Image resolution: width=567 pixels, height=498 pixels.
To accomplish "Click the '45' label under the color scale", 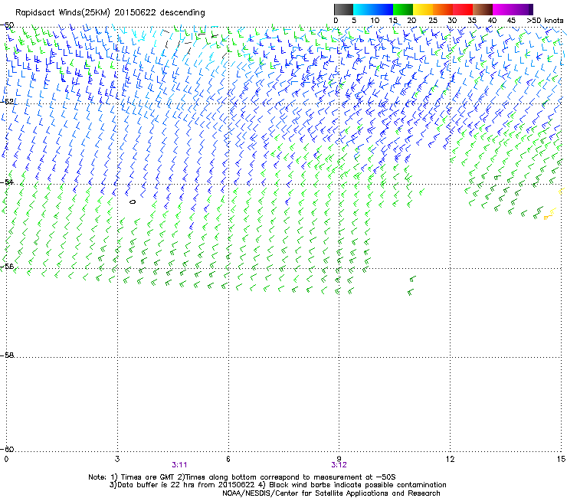I will pyautogui.click(x=511, y=21).
